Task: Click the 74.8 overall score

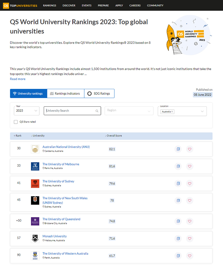Action: [112, 221]
